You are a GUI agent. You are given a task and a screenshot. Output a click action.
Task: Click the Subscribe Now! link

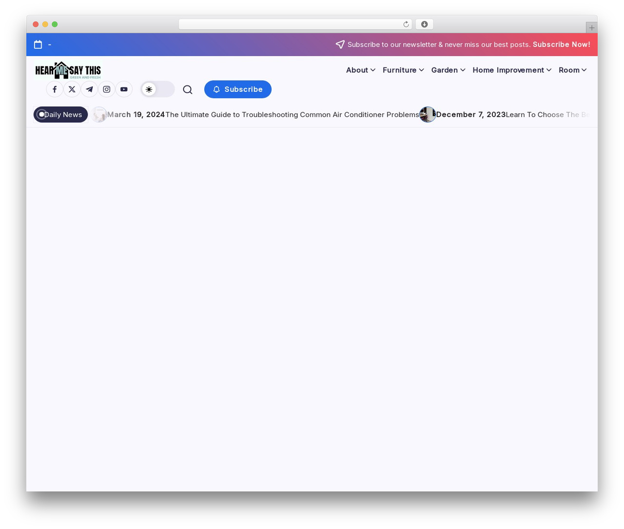562,44
